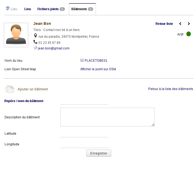Click the Lieu module icon in tab bar
This screenshot has height=175, width=195.
point(8,8)
